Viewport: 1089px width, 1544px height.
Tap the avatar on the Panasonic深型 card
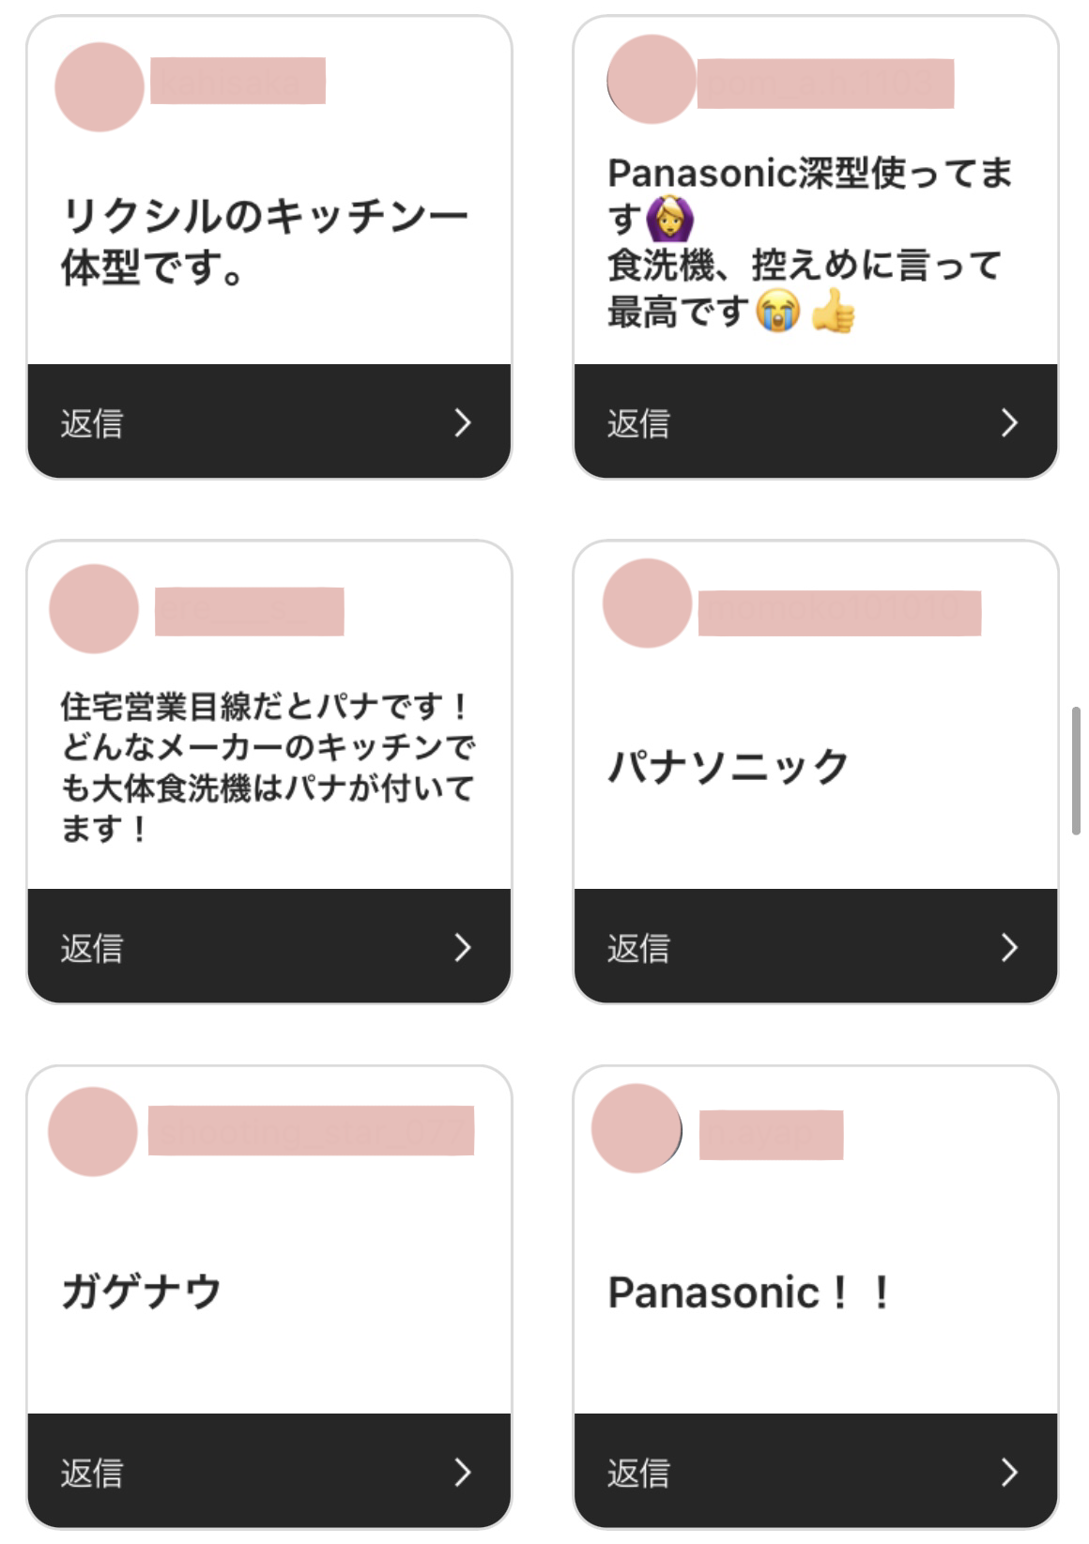coord(652,80)
